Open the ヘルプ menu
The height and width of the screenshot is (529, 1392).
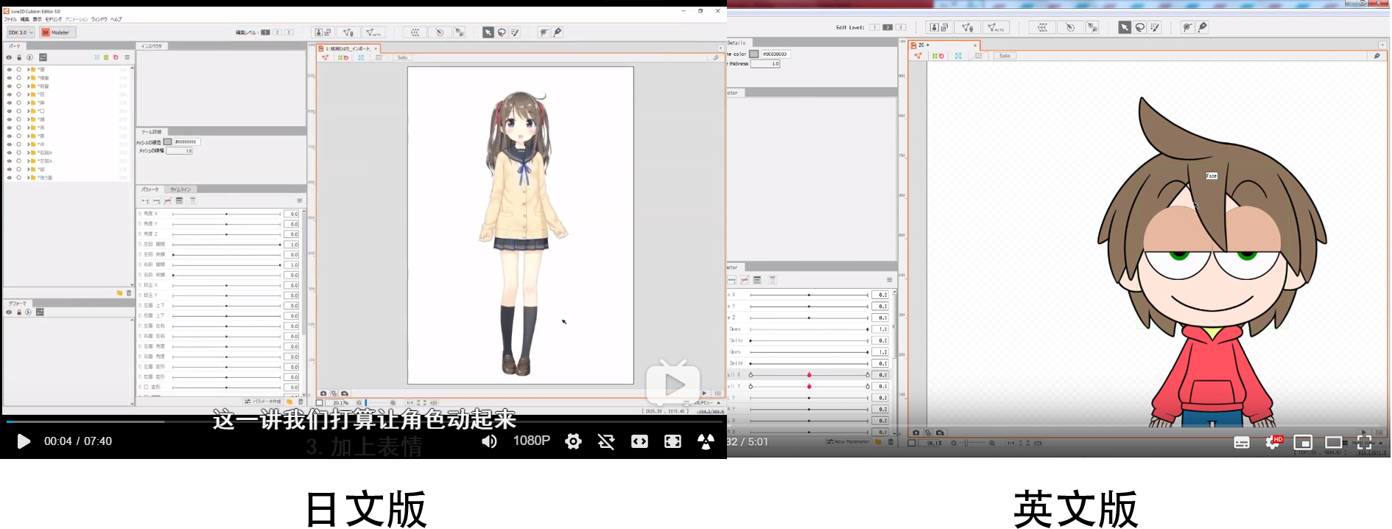pos(116,19)
